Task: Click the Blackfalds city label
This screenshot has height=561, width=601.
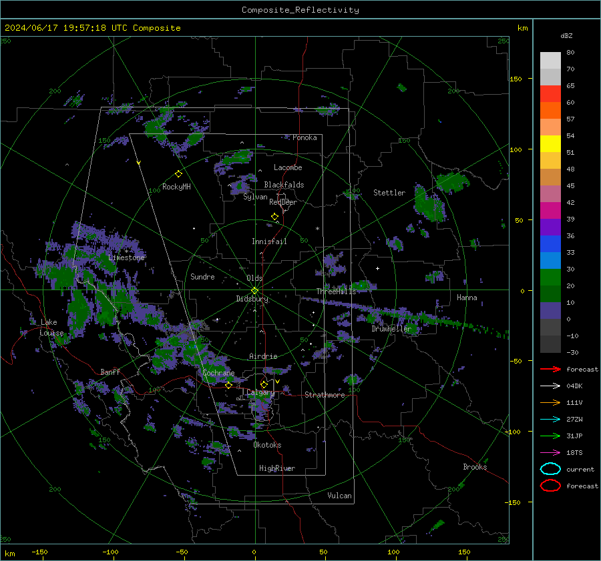Action: pyautogui.click(x=284, y=185)
